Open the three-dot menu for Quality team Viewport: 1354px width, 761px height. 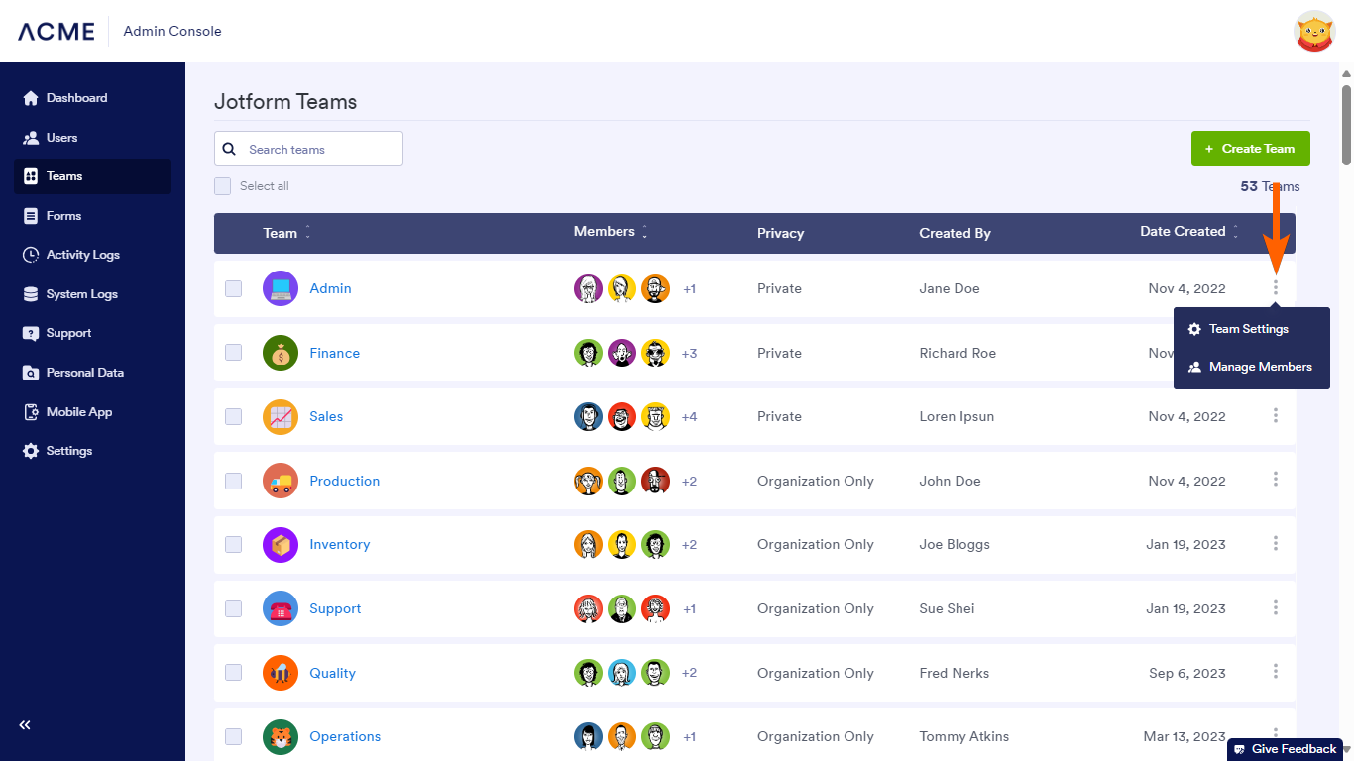1276,672
